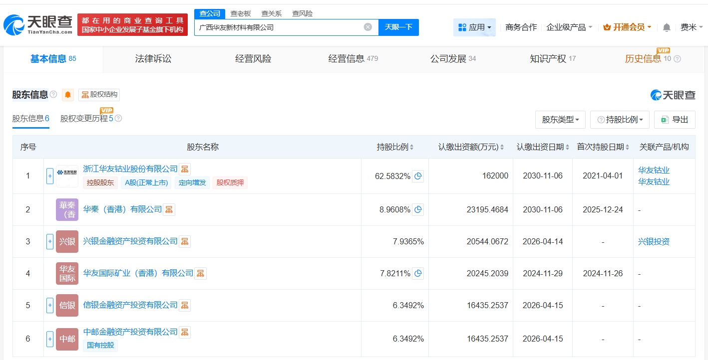Select the 基本信息 tab

[x=53, y=59]
